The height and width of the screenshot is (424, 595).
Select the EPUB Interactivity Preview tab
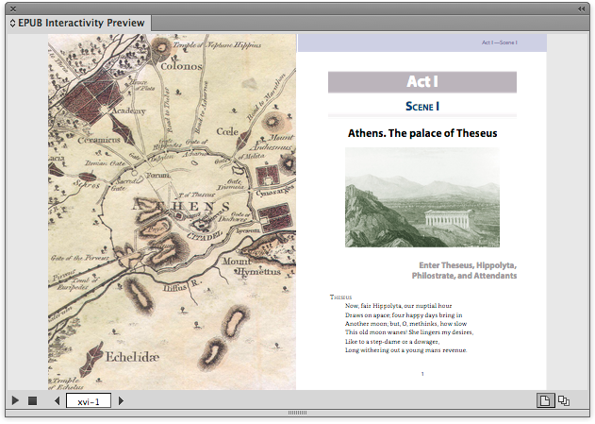(x=77, y=23)
